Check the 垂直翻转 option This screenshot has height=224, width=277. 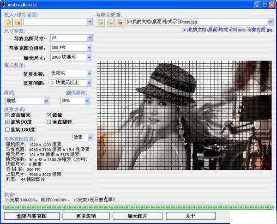pos(49,122)
